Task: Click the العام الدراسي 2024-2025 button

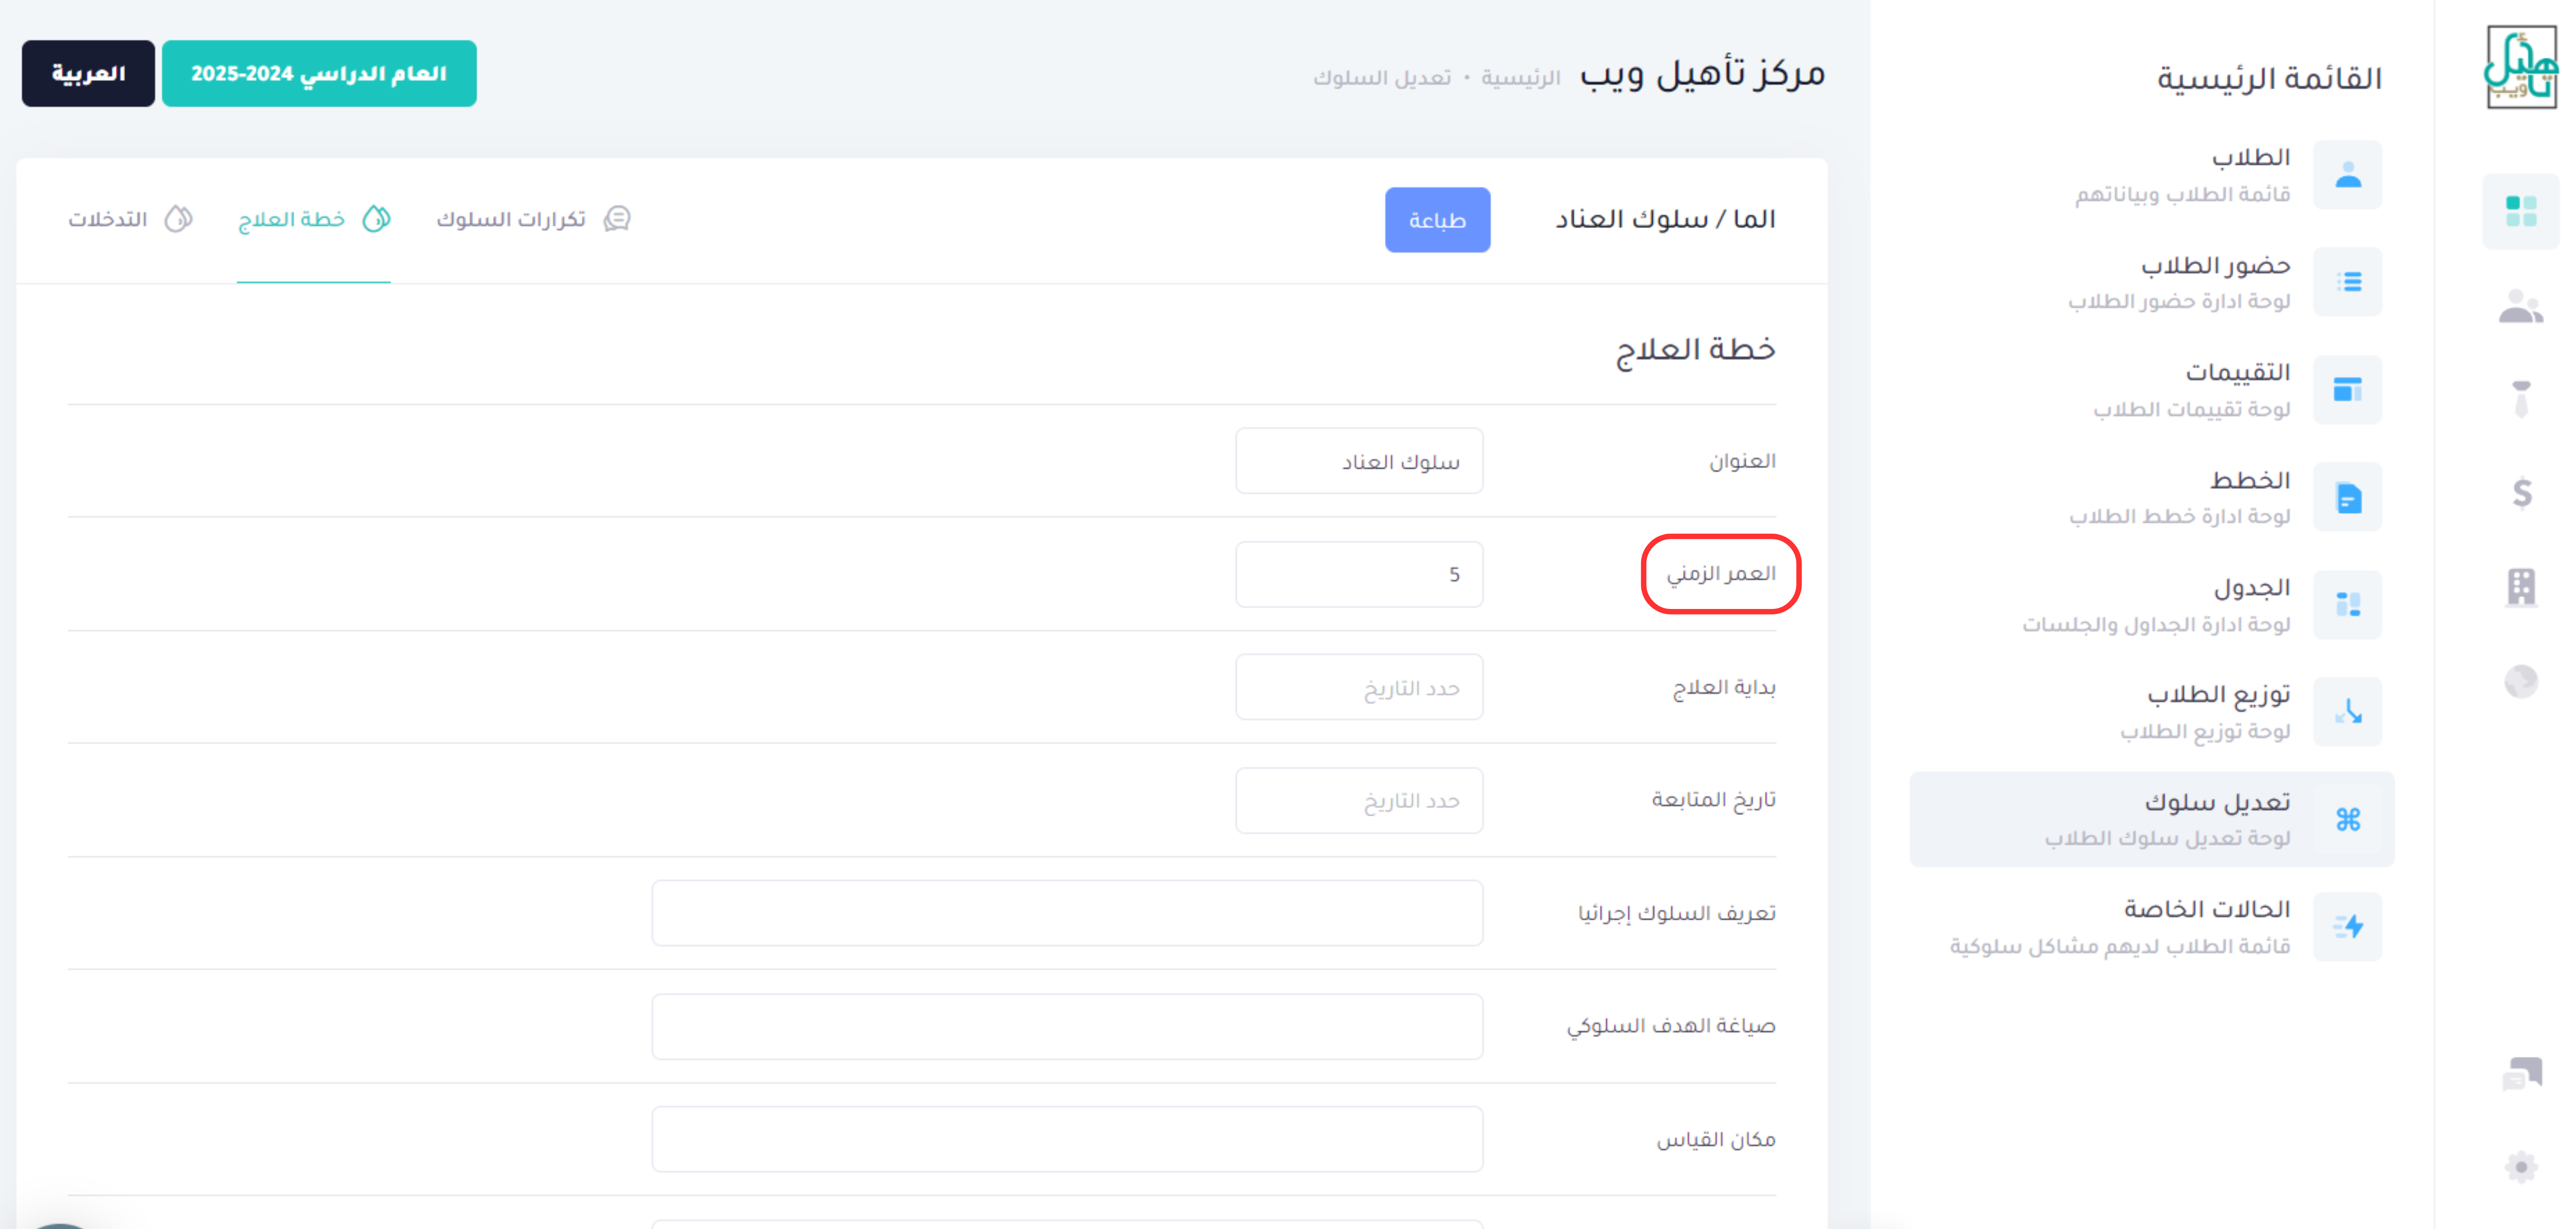Action: [x=319, y=73]
